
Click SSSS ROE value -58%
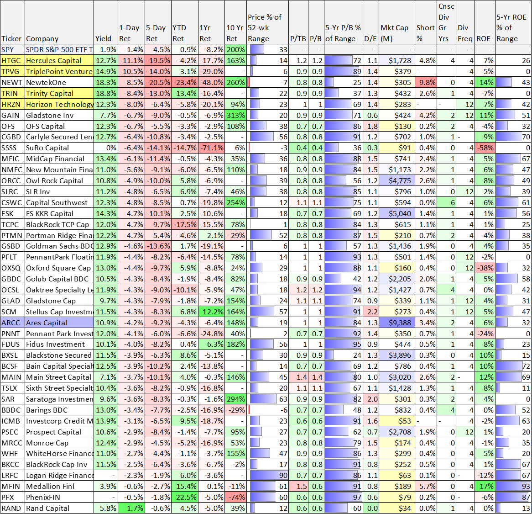(x=485, y=148)
